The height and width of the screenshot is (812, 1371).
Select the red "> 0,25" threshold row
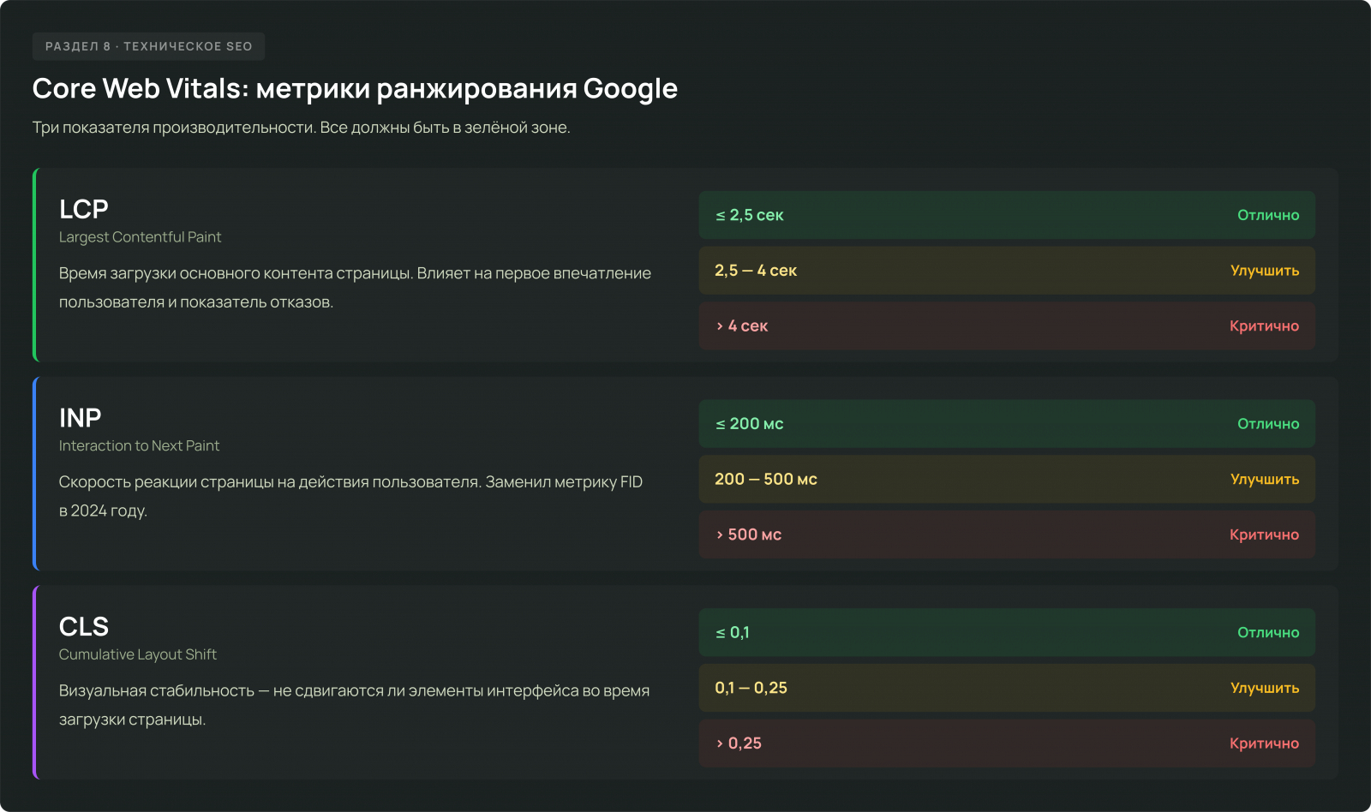point(1006,743)
